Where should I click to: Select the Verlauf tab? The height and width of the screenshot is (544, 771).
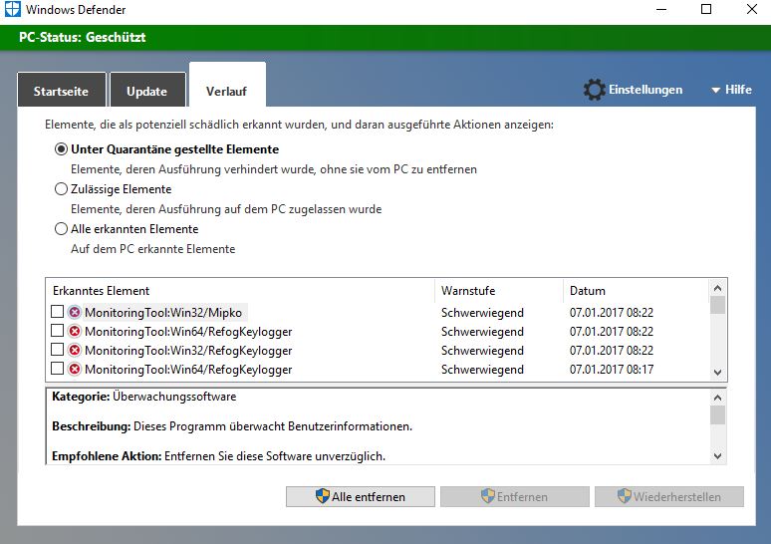click(227, 85)
